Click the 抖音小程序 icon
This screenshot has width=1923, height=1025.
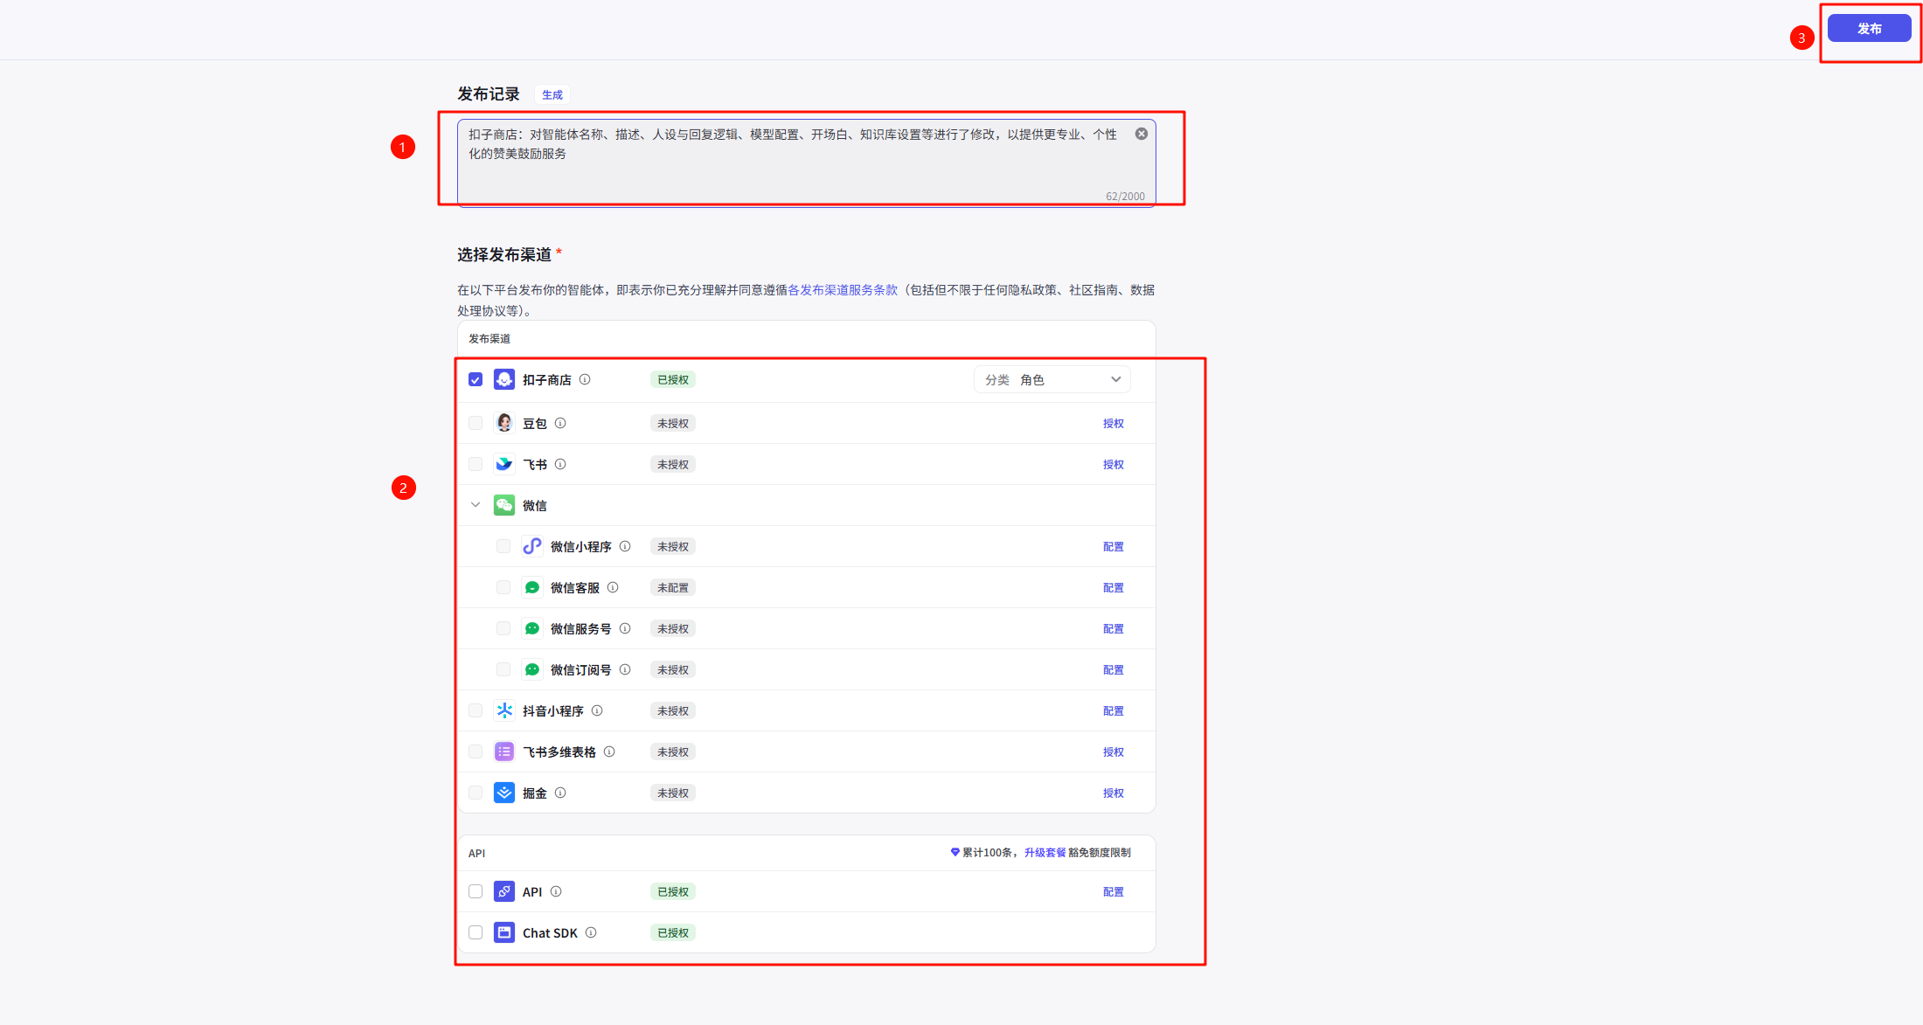pyautogui.click(x=504, y=710)
